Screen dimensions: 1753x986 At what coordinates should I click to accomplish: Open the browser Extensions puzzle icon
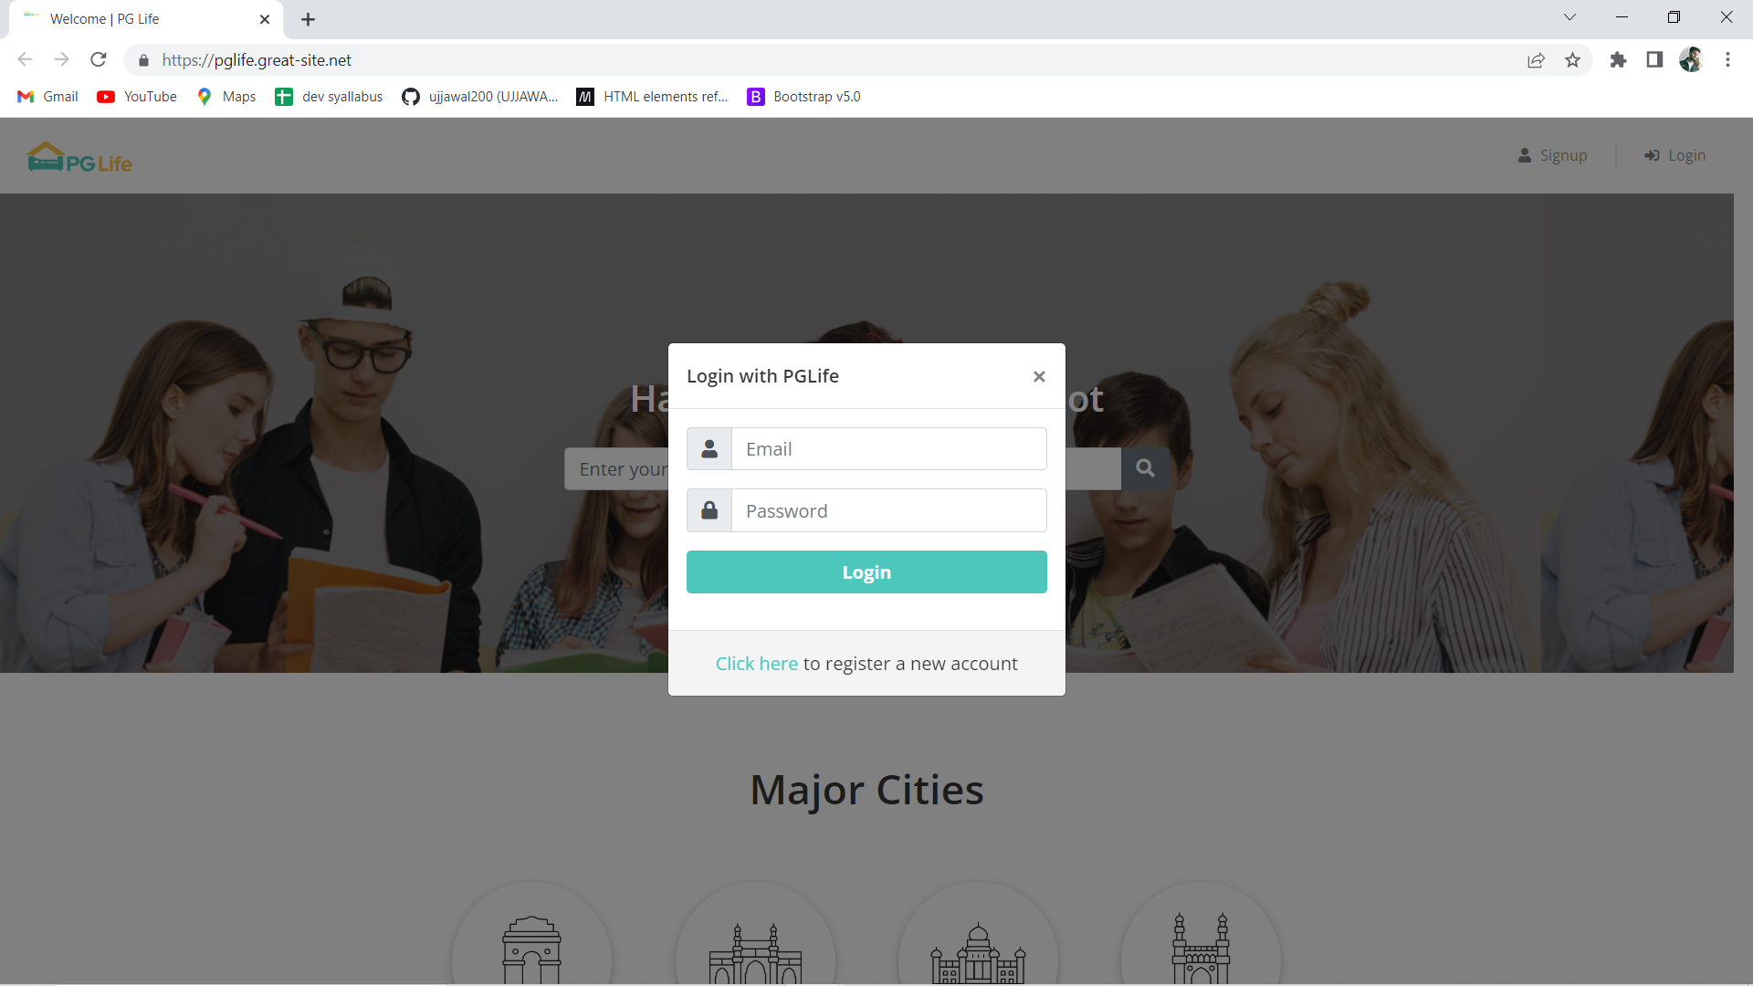click(1618, 60)
